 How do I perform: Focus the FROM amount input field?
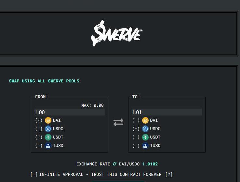[69, 112]
